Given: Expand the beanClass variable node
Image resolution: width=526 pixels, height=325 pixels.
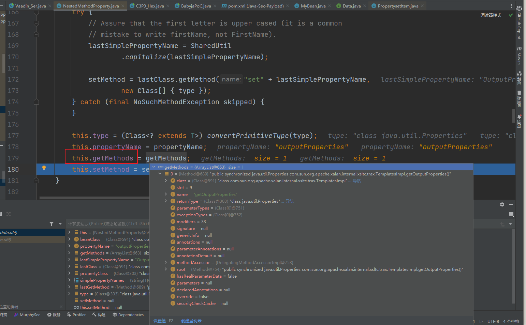Looking at the screenshot, I should [70, 239].
